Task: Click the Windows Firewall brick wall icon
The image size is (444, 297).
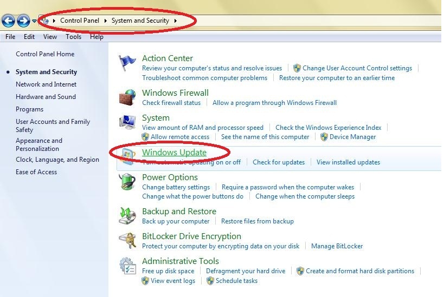Action: coord(127,97)
